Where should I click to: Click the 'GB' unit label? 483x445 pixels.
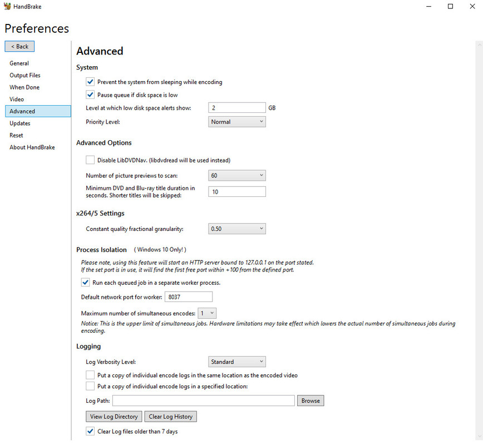[272, 108]
